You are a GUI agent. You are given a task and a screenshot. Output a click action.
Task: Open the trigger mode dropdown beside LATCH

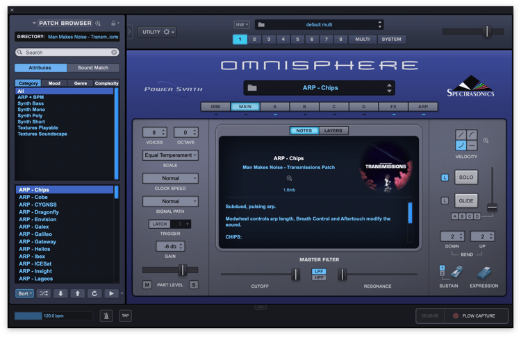click(x=181, y=224)
